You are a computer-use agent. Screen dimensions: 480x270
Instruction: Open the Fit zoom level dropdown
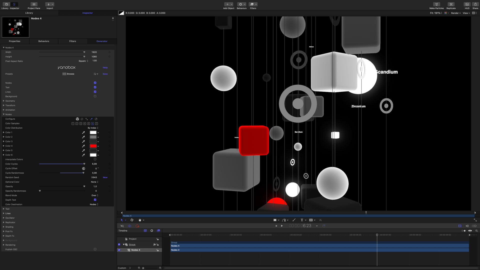(436, 13)
